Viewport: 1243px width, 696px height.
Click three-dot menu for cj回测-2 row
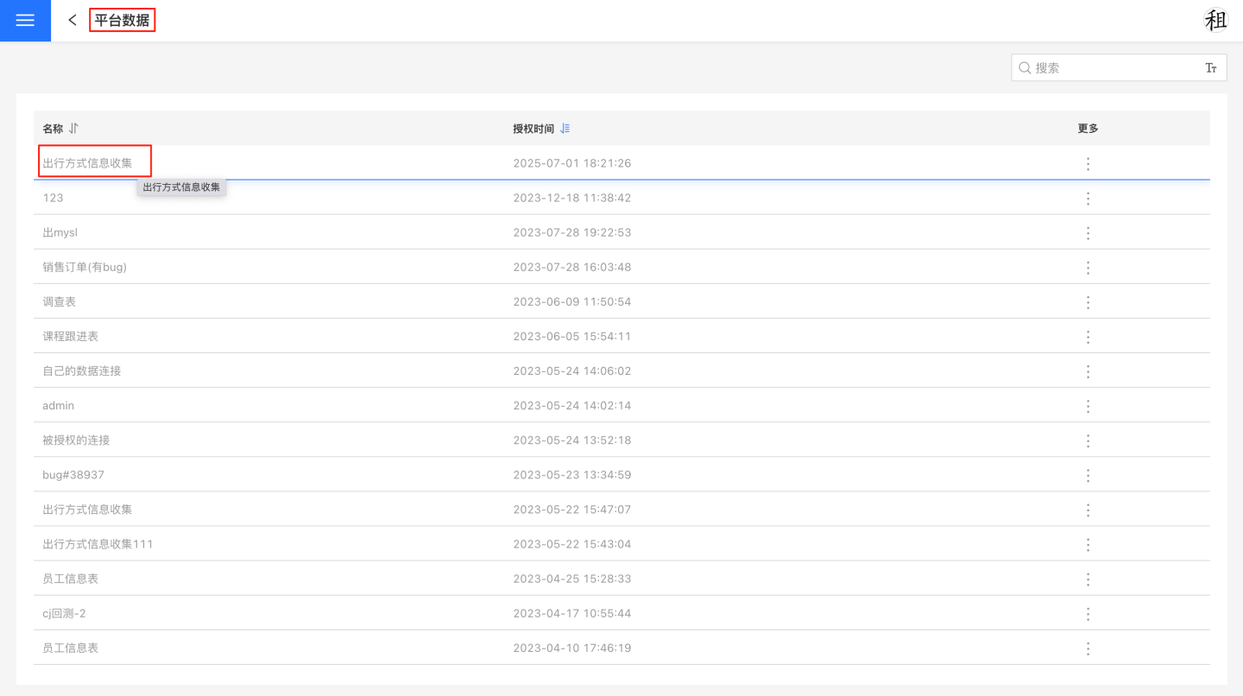[1088, 614]
